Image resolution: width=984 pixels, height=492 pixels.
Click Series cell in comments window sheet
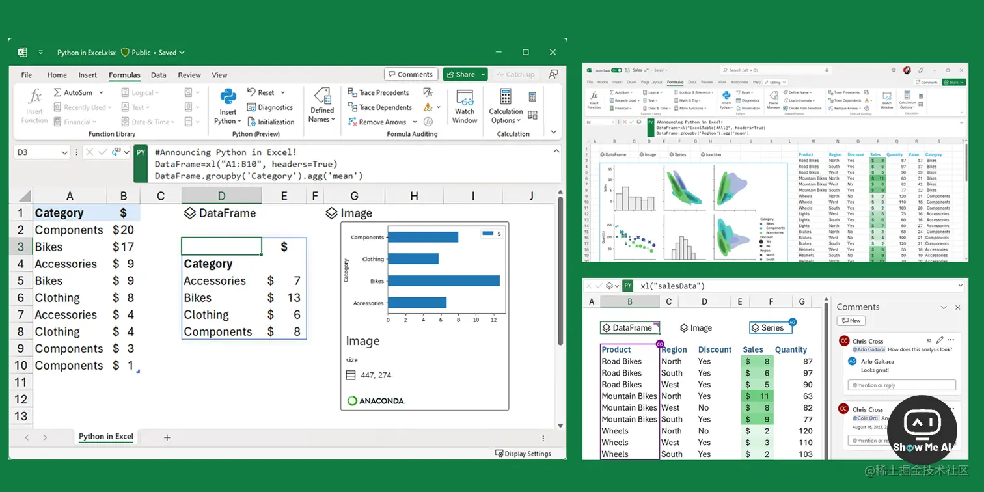click(771, 328)
